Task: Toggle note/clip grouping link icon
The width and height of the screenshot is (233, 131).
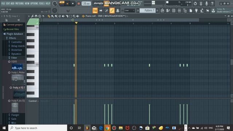Action: (112, 11)
